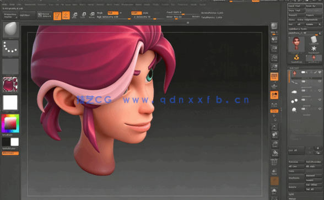Adjust the Rgb Intensity slider
The width and height of the screenshot is (324, 200).
[114, 18]
